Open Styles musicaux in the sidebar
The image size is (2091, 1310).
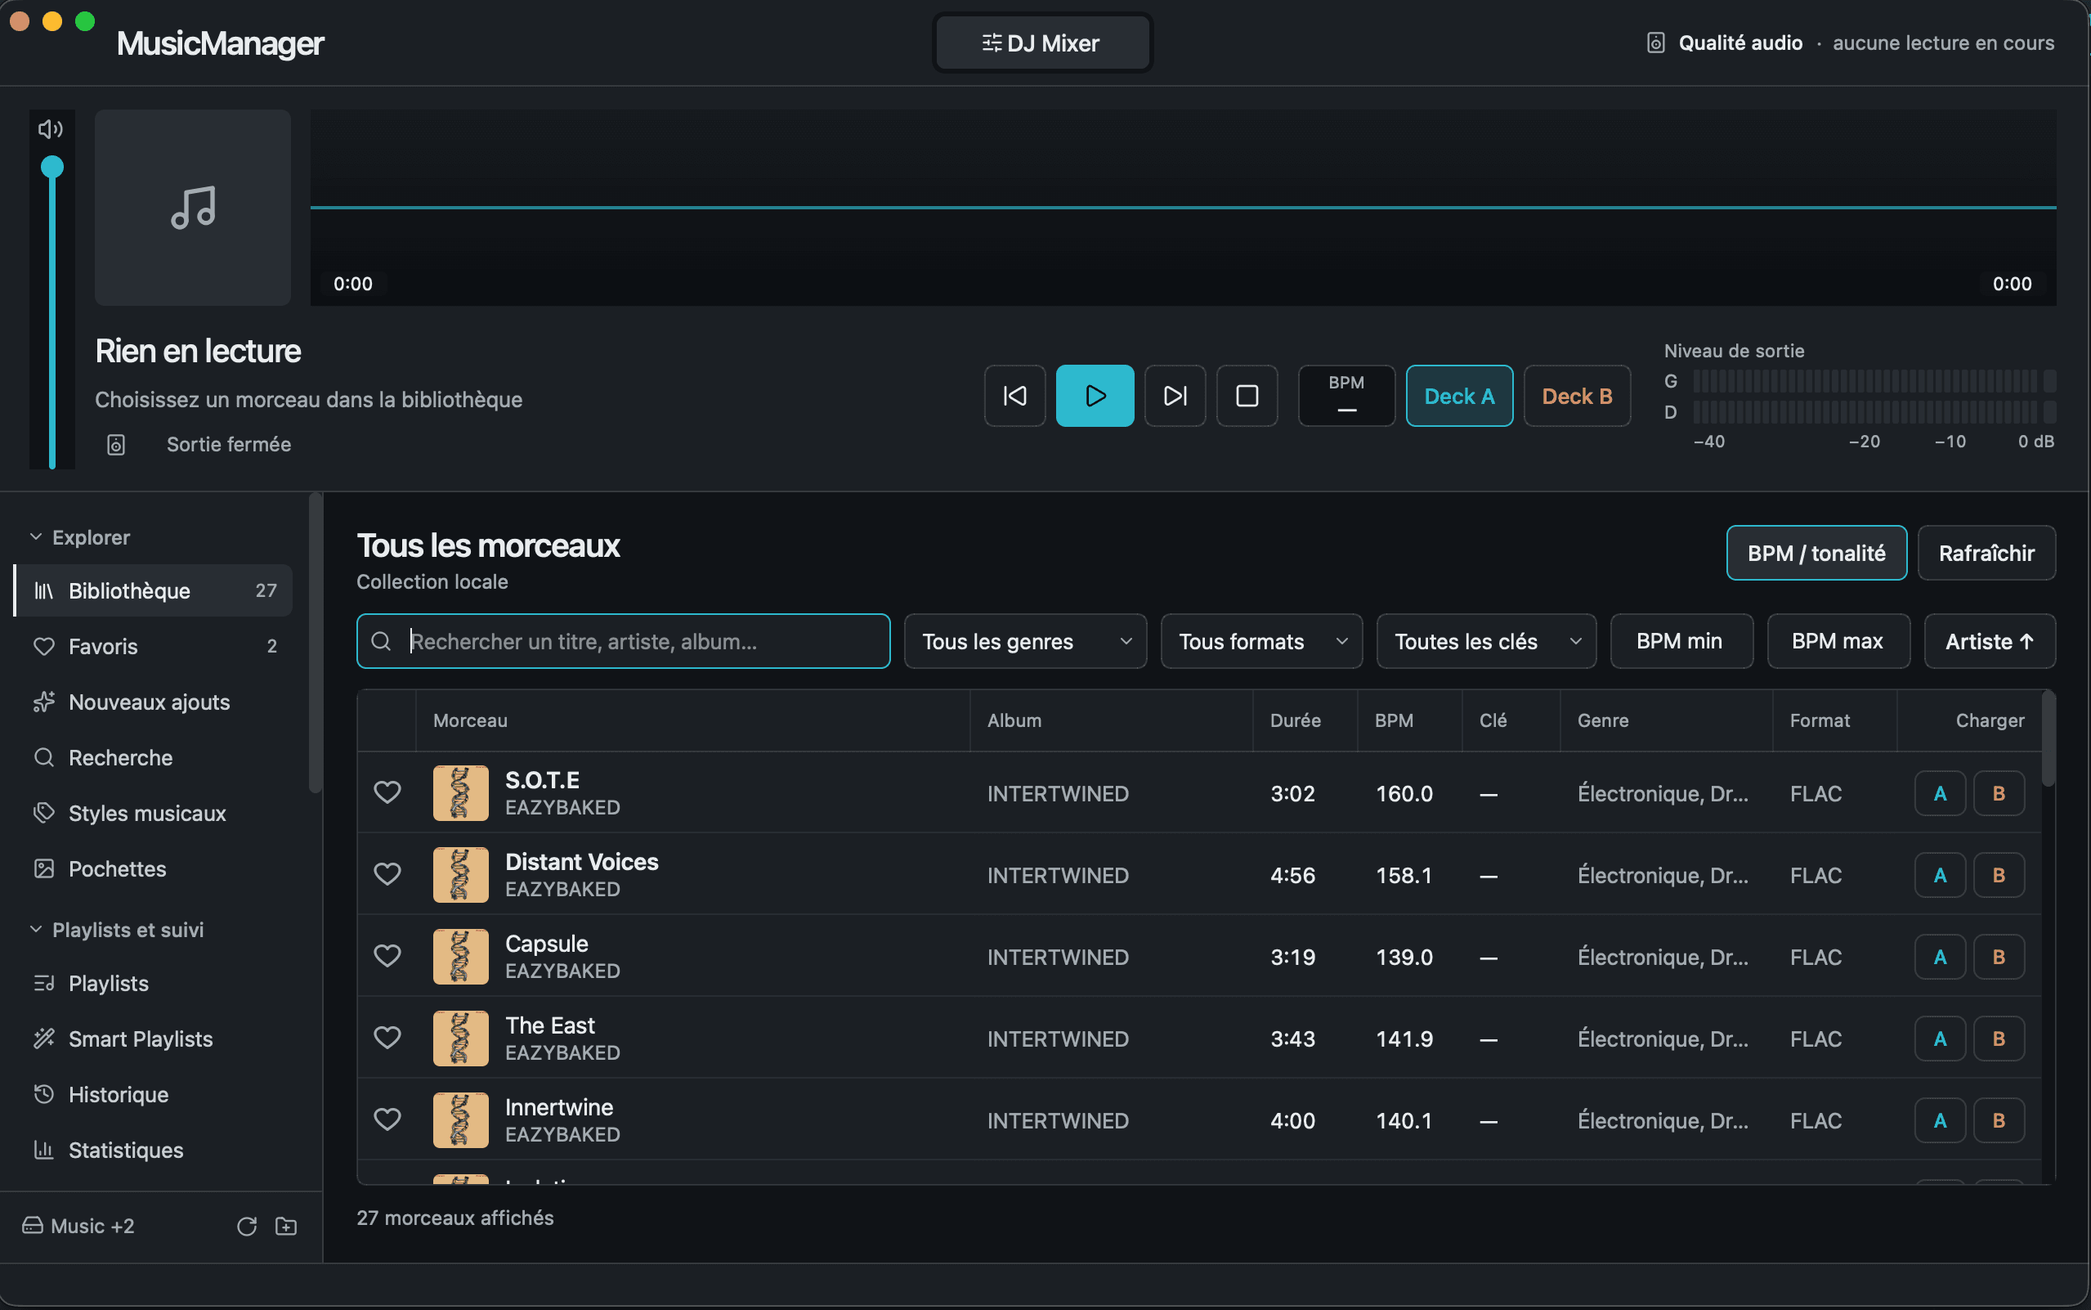[153, 814]
